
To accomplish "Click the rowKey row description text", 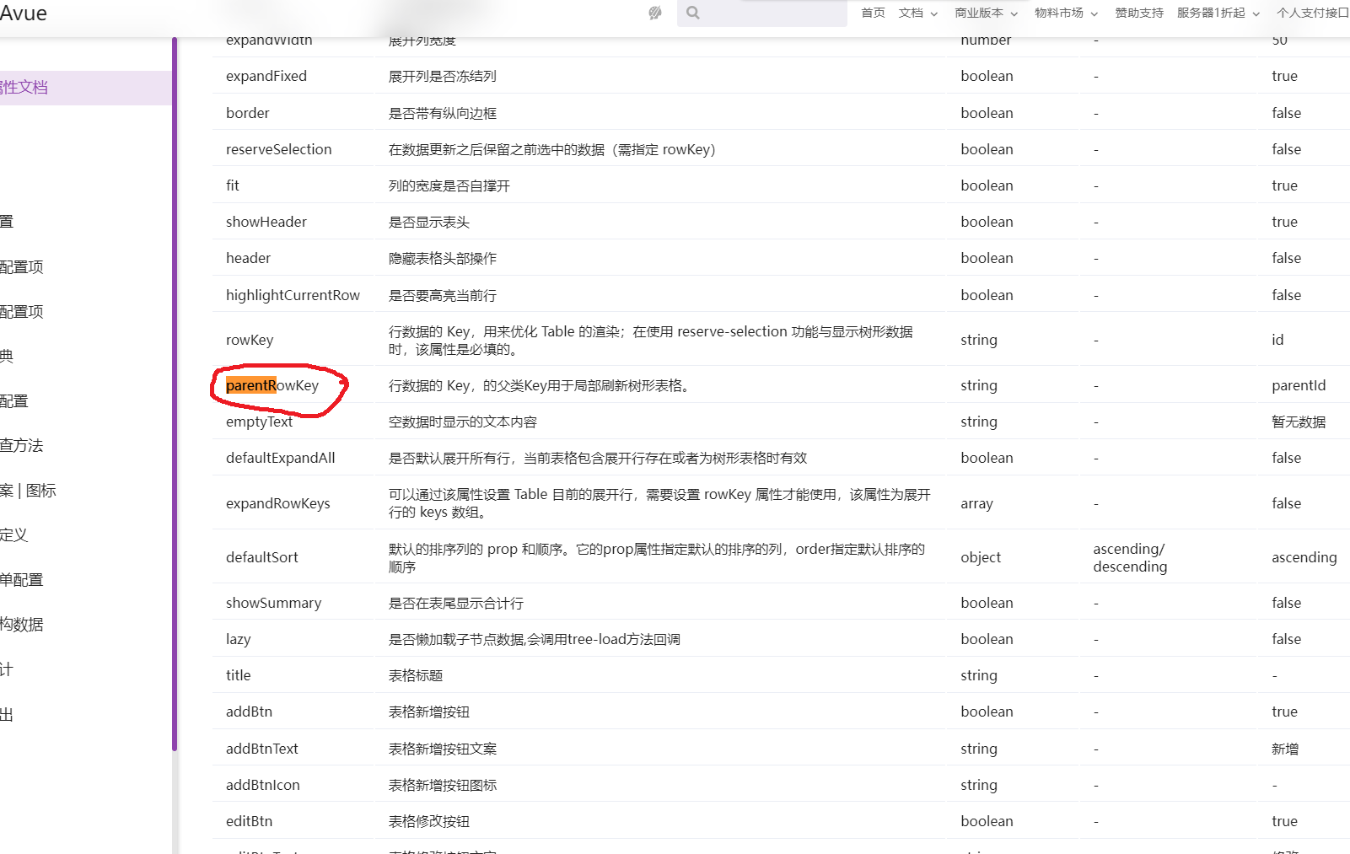I will click(x=649, y=340).
